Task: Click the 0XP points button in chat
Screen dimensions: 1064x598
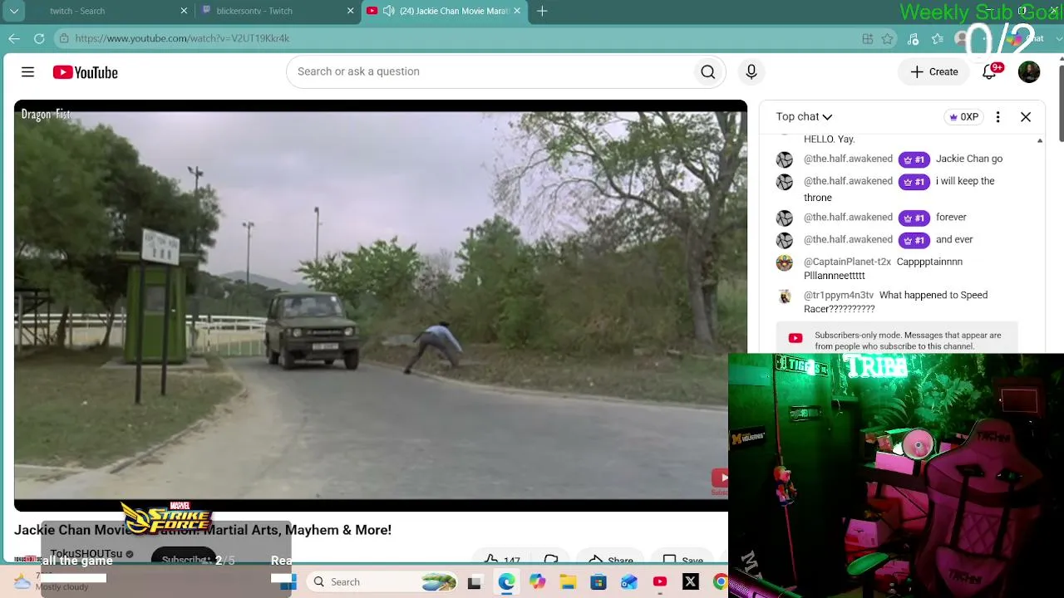Action: pyautogui.click(x=963, y=117)
